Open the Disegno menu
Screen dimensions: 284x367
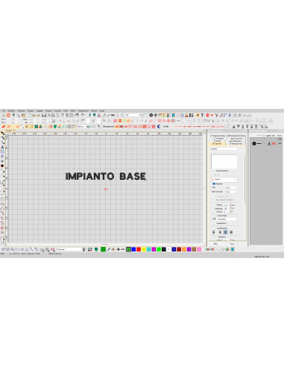click(x=31, y=110)
